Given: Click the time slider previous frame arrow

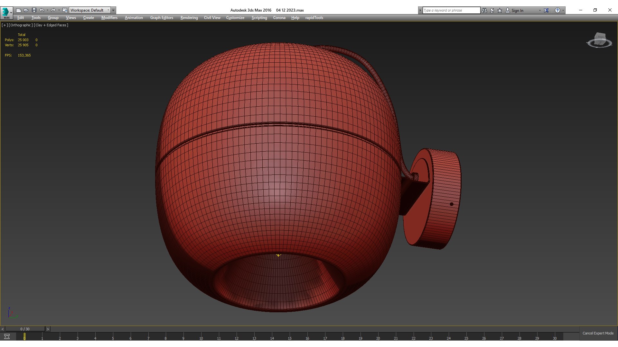Looking at the screenshot, I should 3,329.
